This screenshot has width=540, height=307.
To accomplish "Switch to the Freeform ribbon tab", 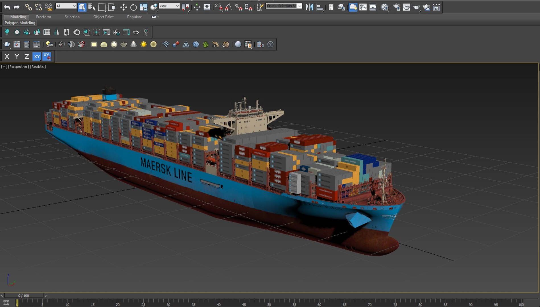I will point(44,17).
